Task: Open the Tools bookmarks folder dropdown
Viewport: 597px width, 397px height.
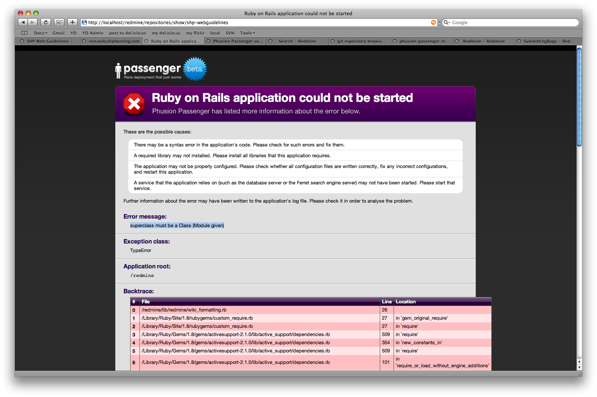Action: click(247, 33)
